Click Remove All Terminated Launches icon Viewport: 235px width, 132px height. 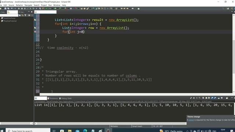pyautogui.click(x=199, y=98)
